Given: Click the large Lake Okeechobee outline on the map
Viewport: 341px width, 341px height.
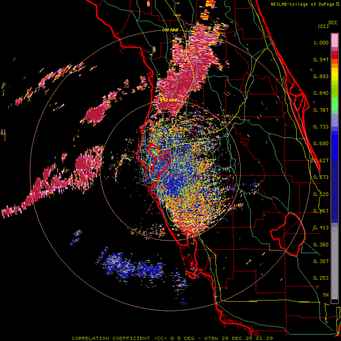Looking at the screenshot, I should tap(288, 235).
